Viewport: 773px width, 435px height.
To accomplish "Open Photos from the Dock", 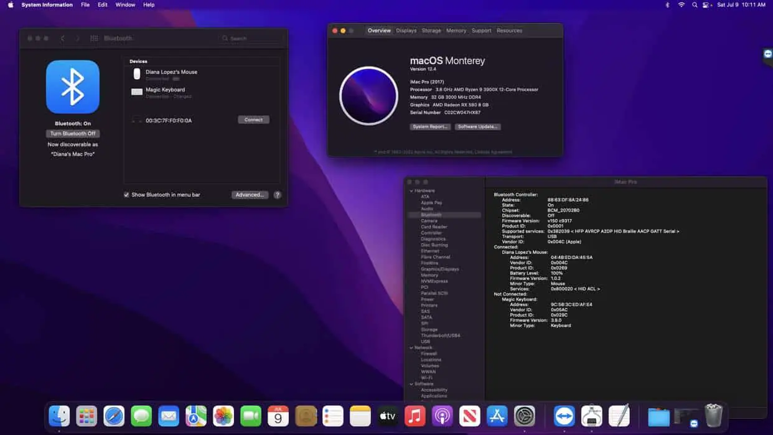I will (223, 416).
